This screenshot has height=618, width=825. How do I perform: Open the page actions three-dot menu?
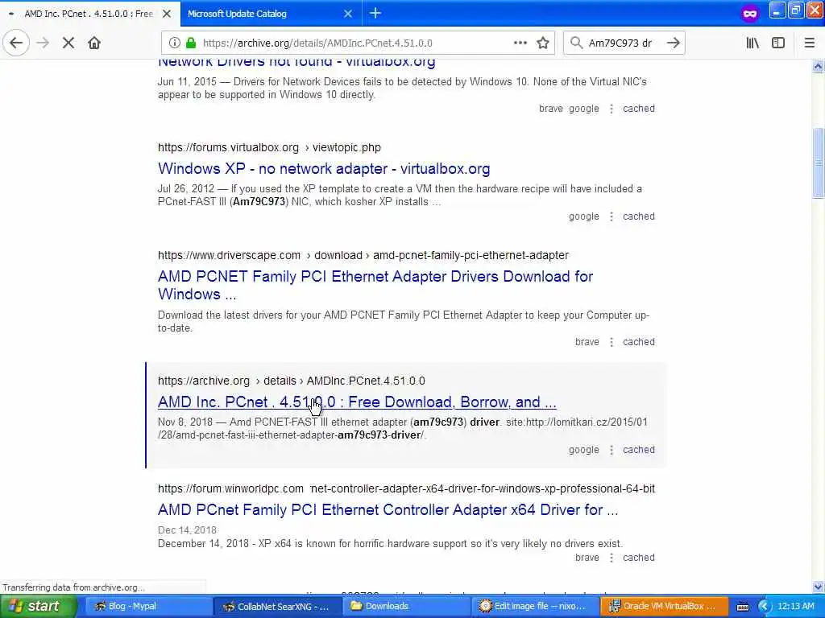[520, 43]
